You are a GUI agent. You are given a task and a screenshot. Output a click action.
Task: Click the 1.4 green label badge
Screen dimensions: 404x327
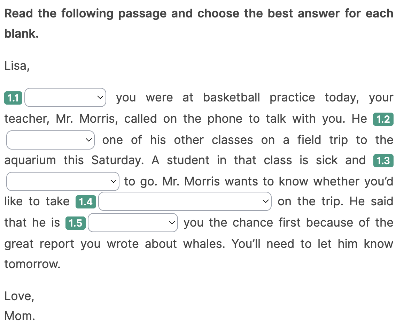pyautogui.click(x=86, y=202)
